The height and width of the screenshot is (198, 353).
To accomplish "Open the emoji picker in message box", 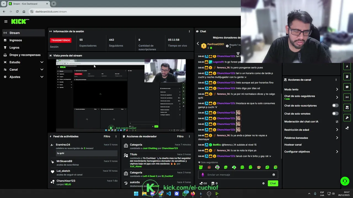I will tap(274, 175).
